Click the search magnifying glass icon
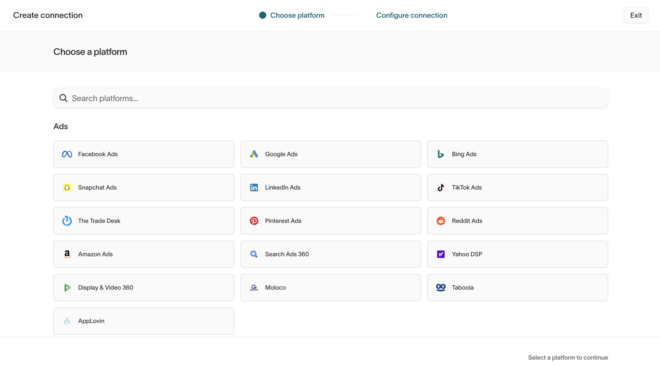The height and width of the screenshot is (373, 660). [63, 98]
